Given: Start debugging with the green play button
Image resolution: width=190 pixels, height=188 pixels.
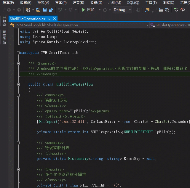Looking at the screenshot, I should [x=83, y=10].
